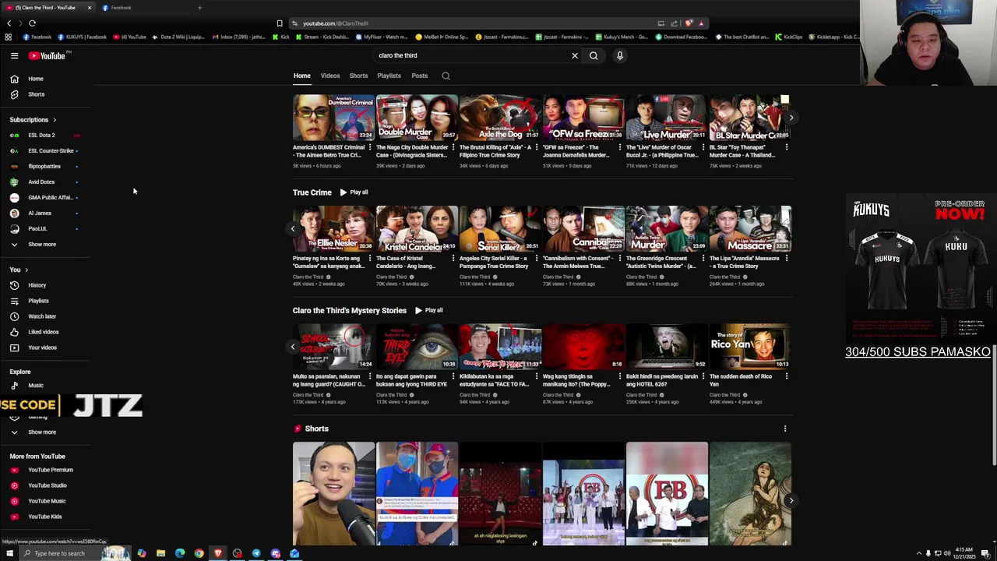This screenshot has height=561, width=997.
Task: Bookmark this page via the address bar icon
Action: [x=280, y=23]
